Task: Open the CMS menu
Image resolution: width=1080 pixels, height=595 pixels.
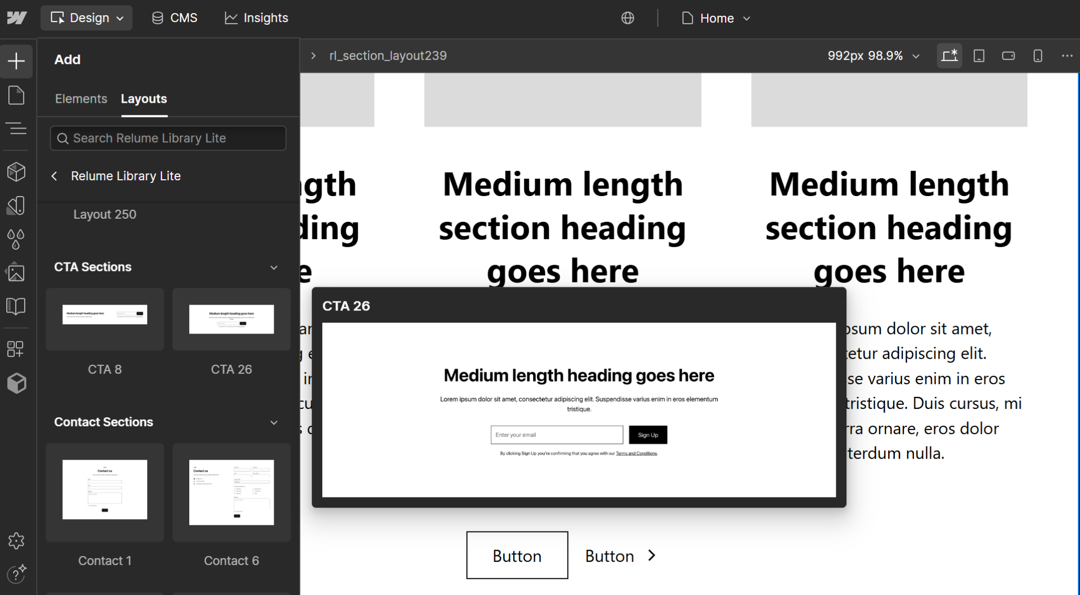Action: click(x=175, y=18)
